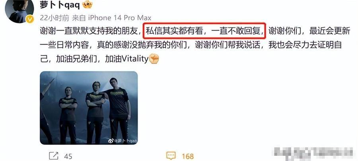Screen dimensions: 358x161
Task: Click the highlighted text 私信其实都有看
Action: [x=175, y=31]
